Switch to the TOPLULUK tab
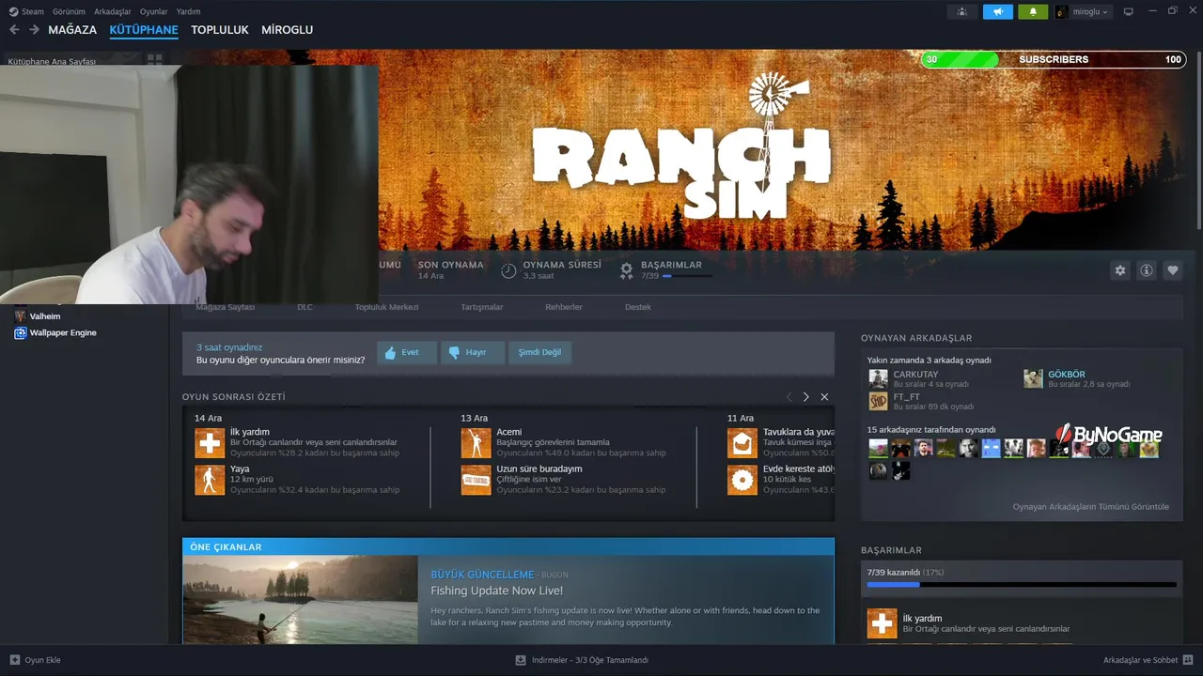Viewport: 1203px width, 676px height. (220, 30)
